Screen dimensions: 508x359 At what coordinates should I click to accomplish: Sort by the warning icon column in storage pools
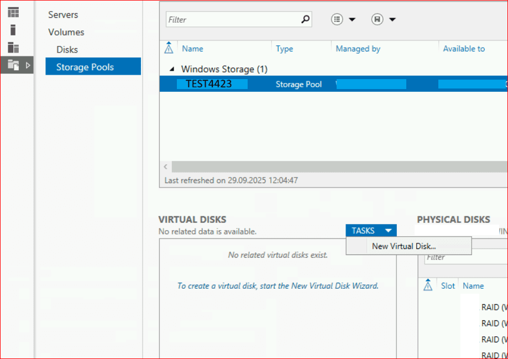pyautogui.click(x=169, y=49)
